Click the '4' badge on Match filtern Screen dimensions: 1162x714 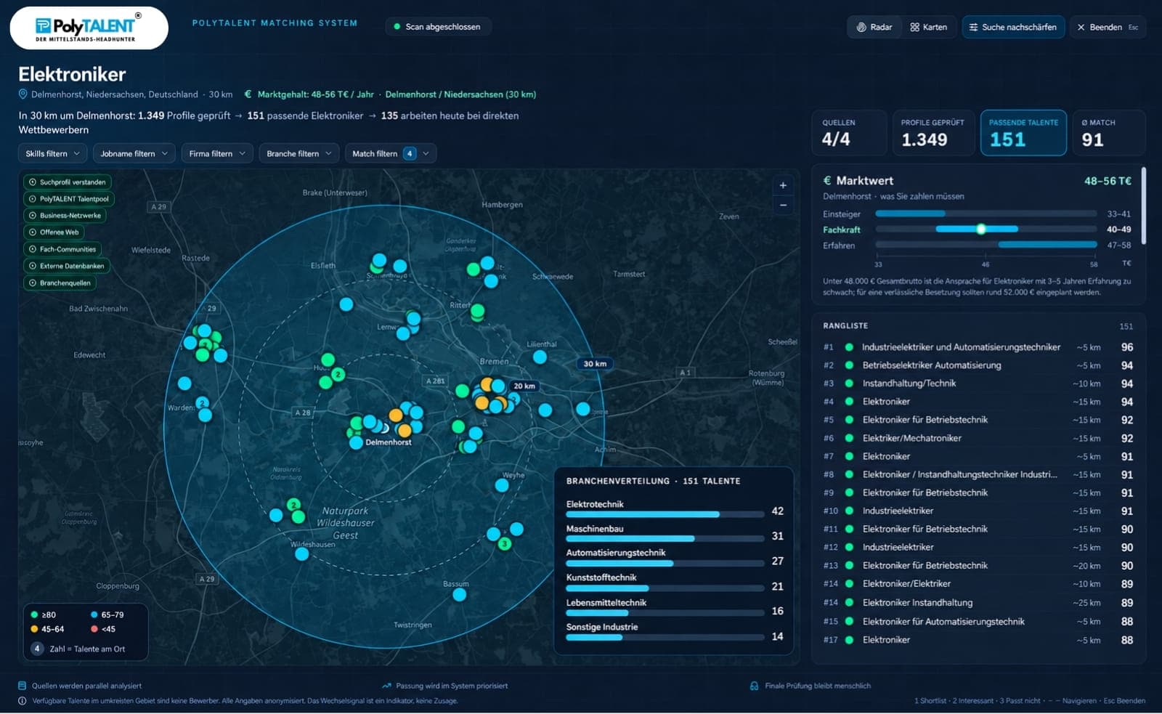click(x=410, y=153)
